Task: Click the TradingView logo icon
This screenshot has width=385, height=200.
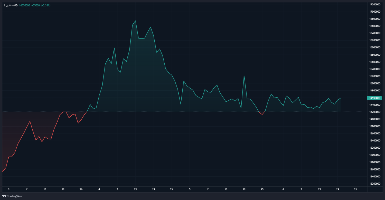Action: point(5,196)
